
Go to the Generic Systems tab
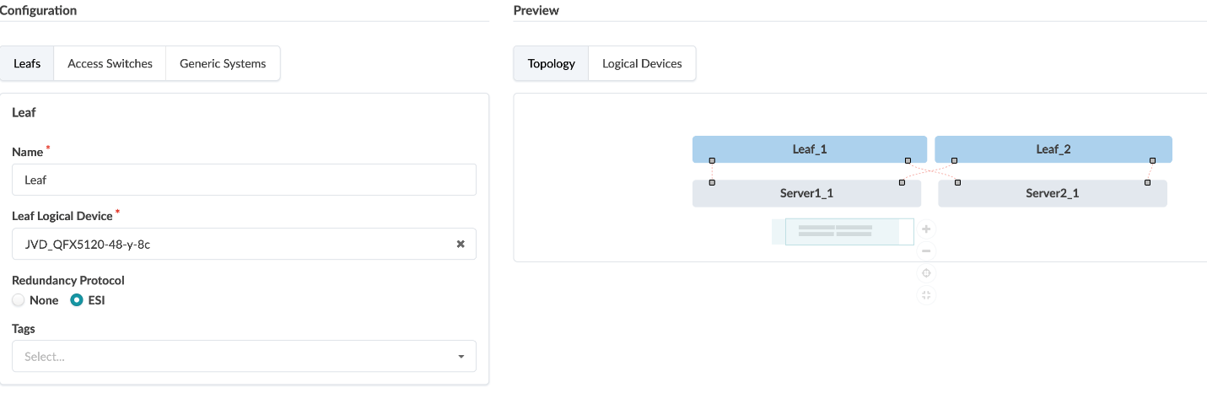coord(223,63)
